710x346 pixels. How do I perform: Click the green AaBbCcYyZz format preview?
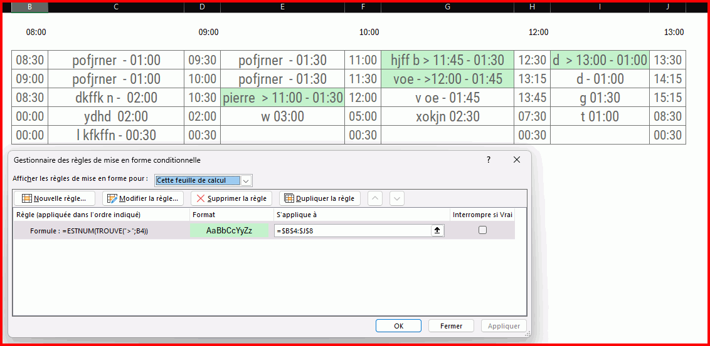coord(229,230)
